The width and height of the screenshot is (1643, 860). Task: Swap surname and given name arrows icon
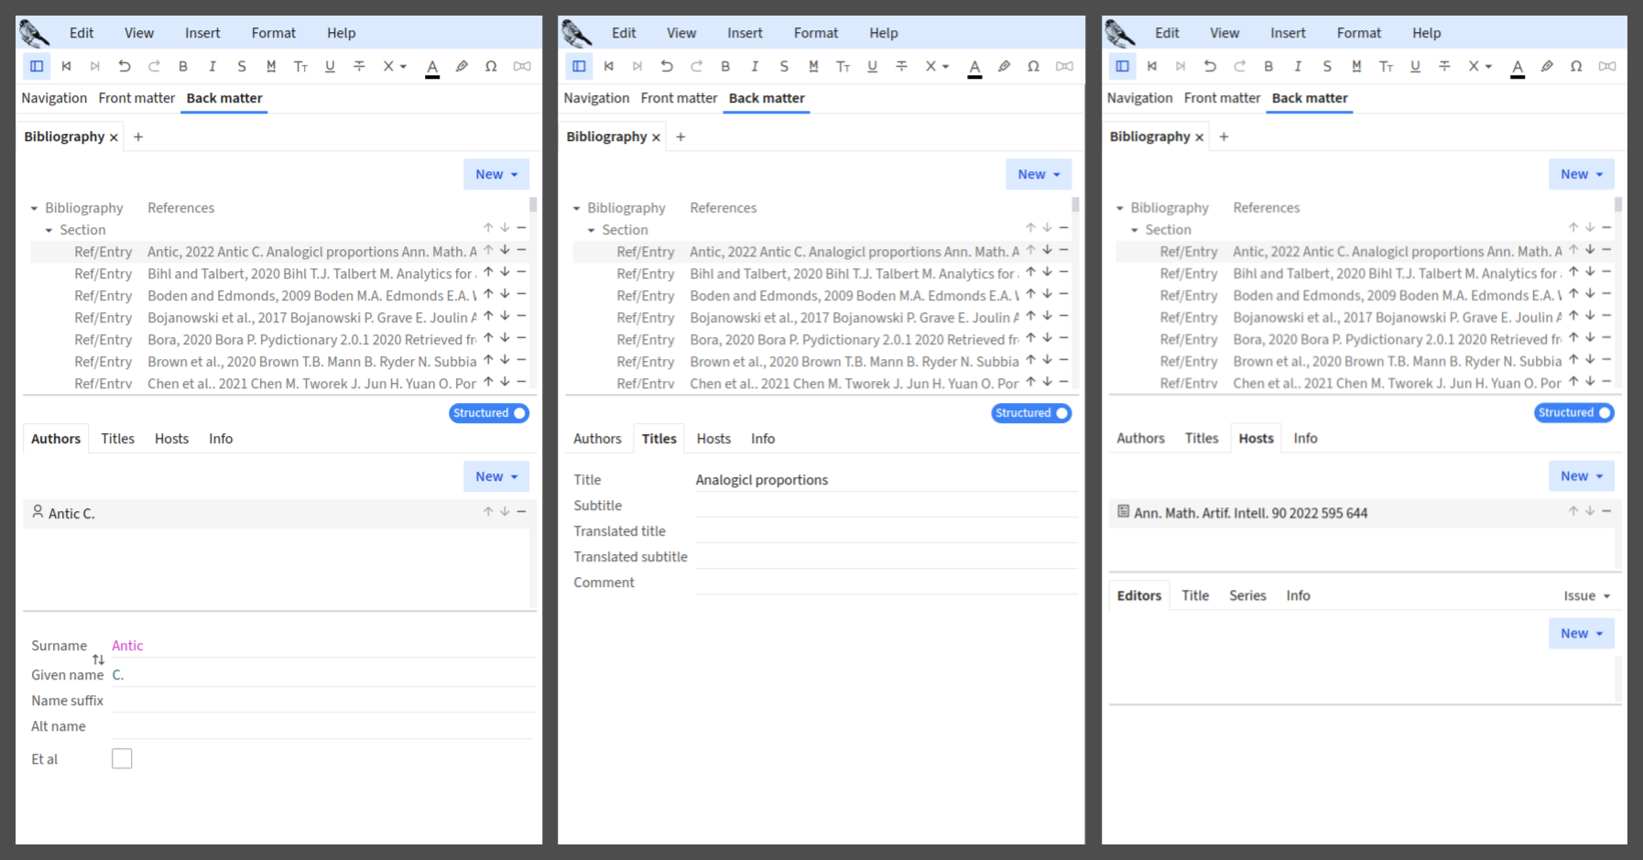(98, 660)
